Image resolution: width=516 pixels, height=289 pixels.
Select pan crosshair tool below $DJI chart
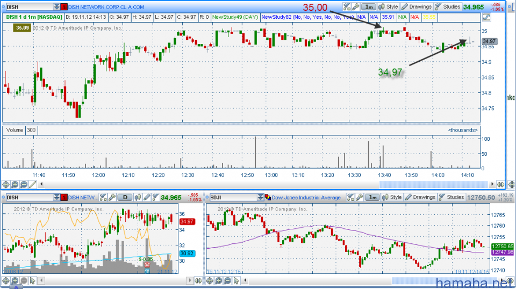click(x=210, y=280)
